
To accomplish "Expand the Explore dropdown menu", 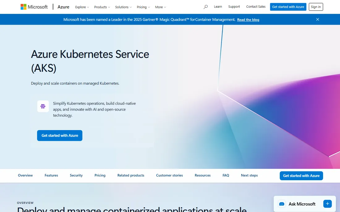I will [82, 7].
